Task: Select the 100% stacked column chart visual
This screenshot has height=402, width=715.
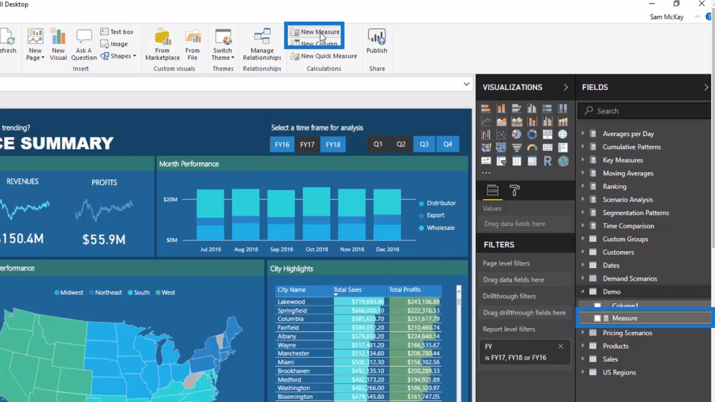Action: click(x=563, y=108)
